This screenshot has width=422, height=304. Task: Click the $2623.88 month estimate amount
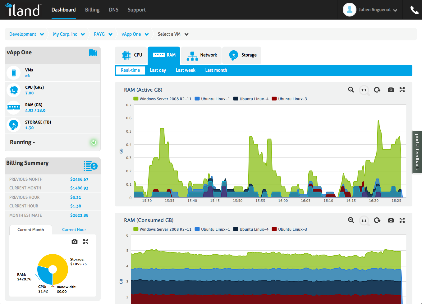coord(79,216)
